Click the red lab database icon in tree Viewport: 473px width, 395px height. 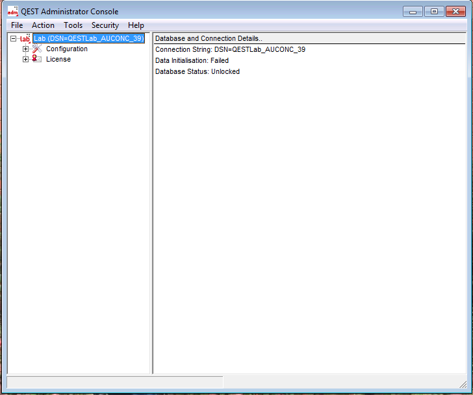pyautogui.click(x=25, y=39)
